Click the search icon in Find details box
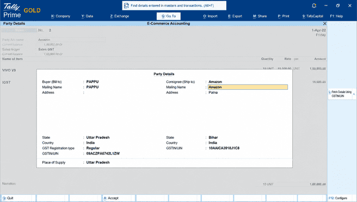This screenshot has width=357, height=202. click(x=126, y=5)
